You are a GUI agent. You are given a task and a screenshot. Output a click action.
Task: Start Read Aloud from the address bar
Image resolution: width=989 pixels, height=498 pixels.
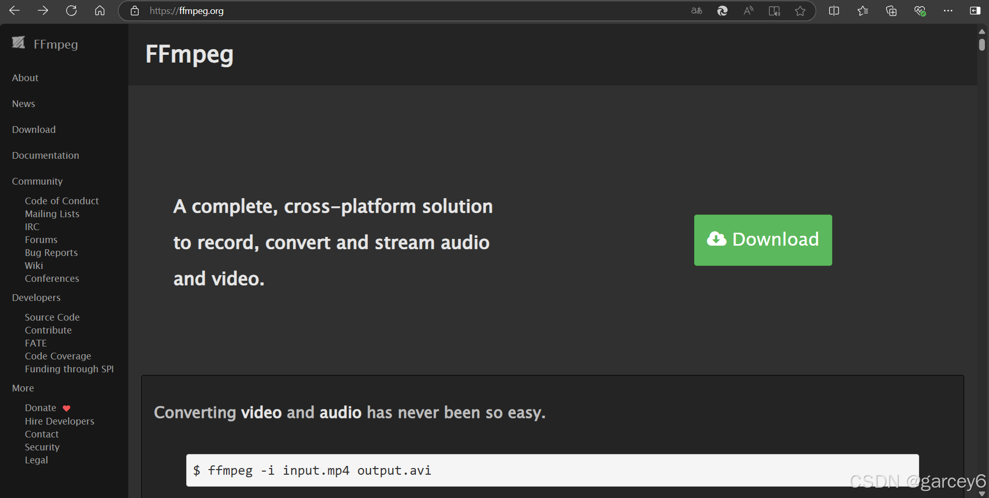coord(748,11)
